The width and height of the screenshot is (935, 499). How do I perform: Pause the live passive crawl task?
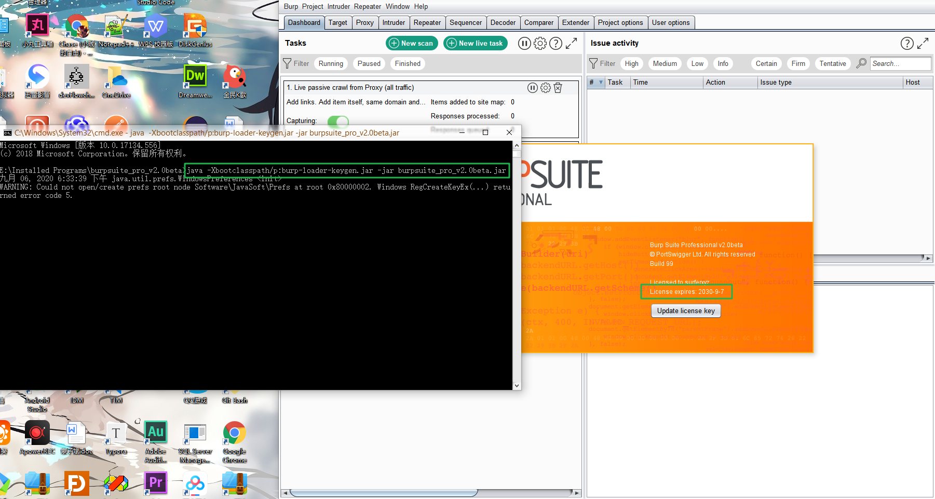[533, 88]
